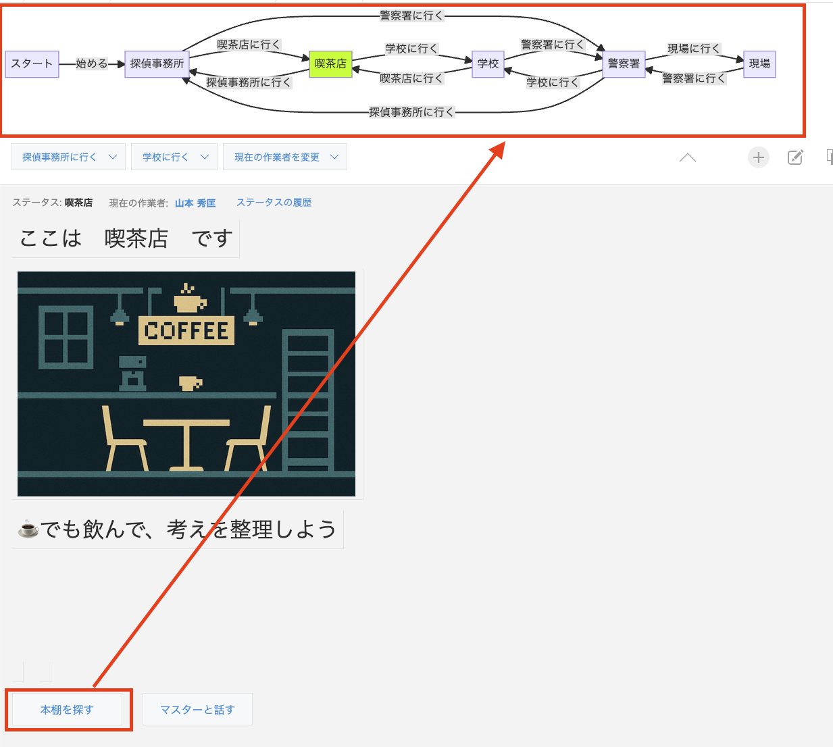Select the highlighted 喫茶店 node in the diagram
Screen dimensions: 833x747
pos(330,63)
